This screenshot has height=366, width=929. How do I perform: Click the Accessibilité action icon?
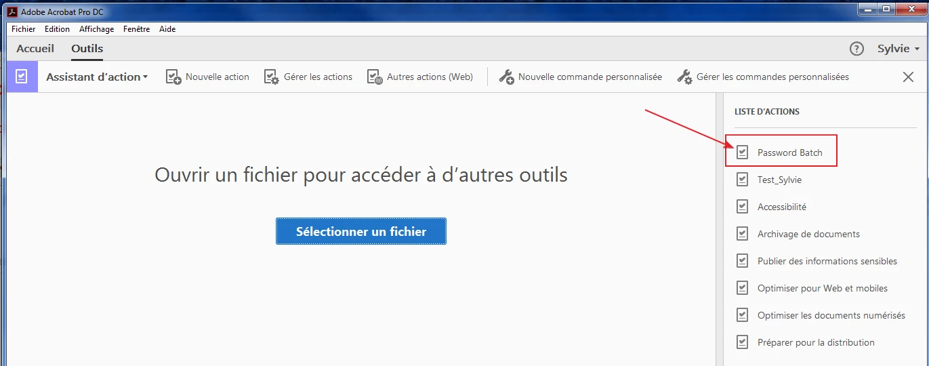click(742, 207)
